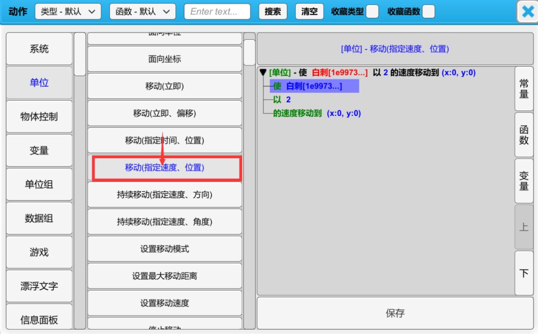
Task: Toggle the 收藏函数 checkbox
Action: [428, 11]
